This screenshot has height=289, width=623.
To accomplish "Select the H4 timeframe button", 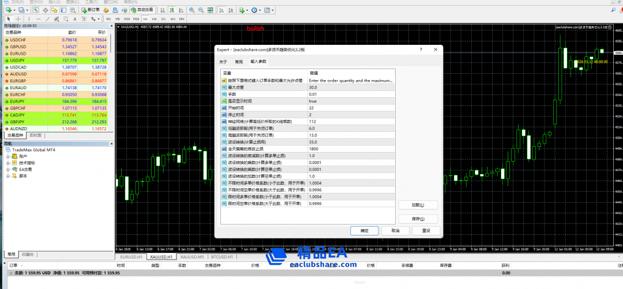I will coord(155,19).
